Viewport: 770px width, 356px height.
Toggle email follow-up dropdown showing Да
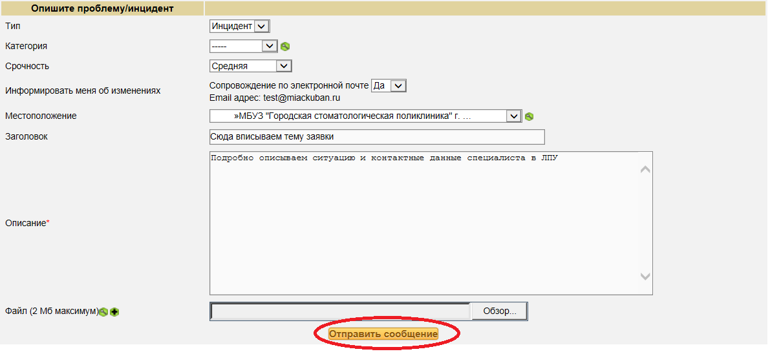[389, 86]
